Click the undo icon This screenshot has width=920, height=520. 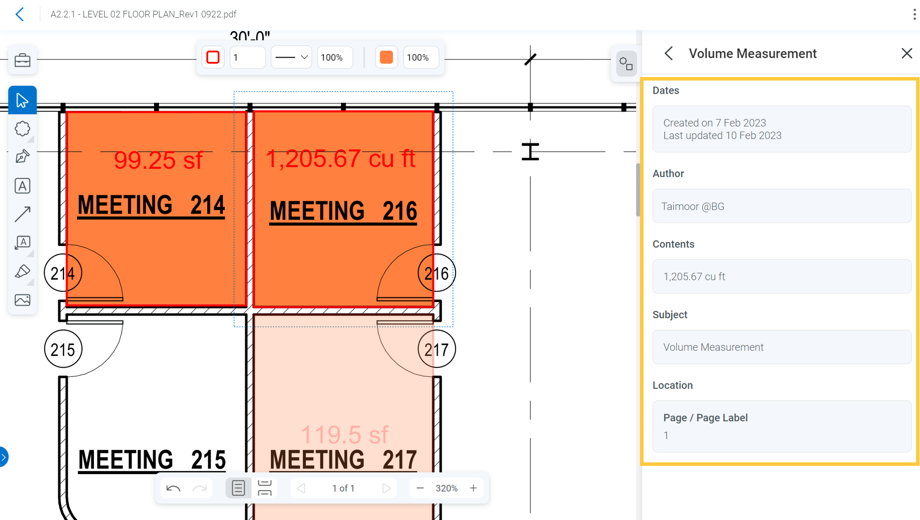[173, 488]
